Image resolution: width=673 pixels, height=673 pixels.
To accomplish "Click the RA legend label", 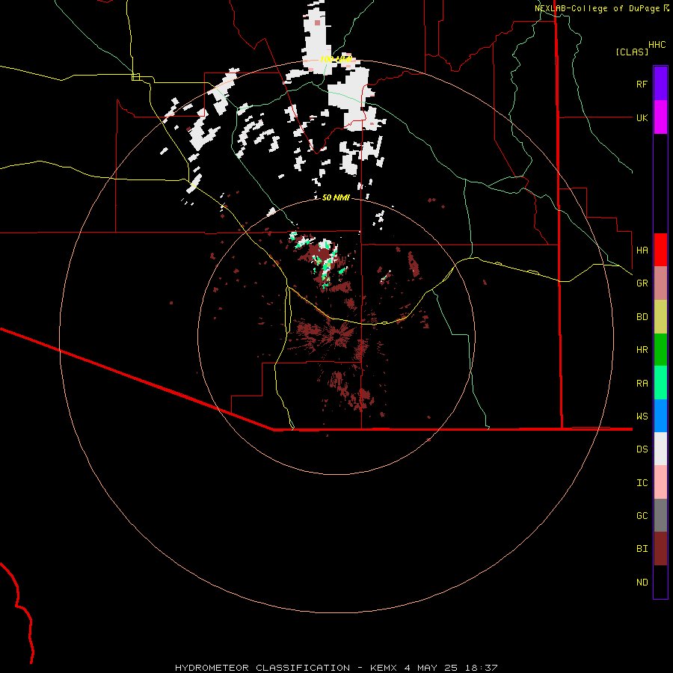I will pyautogui.click(x=642, y=384).
